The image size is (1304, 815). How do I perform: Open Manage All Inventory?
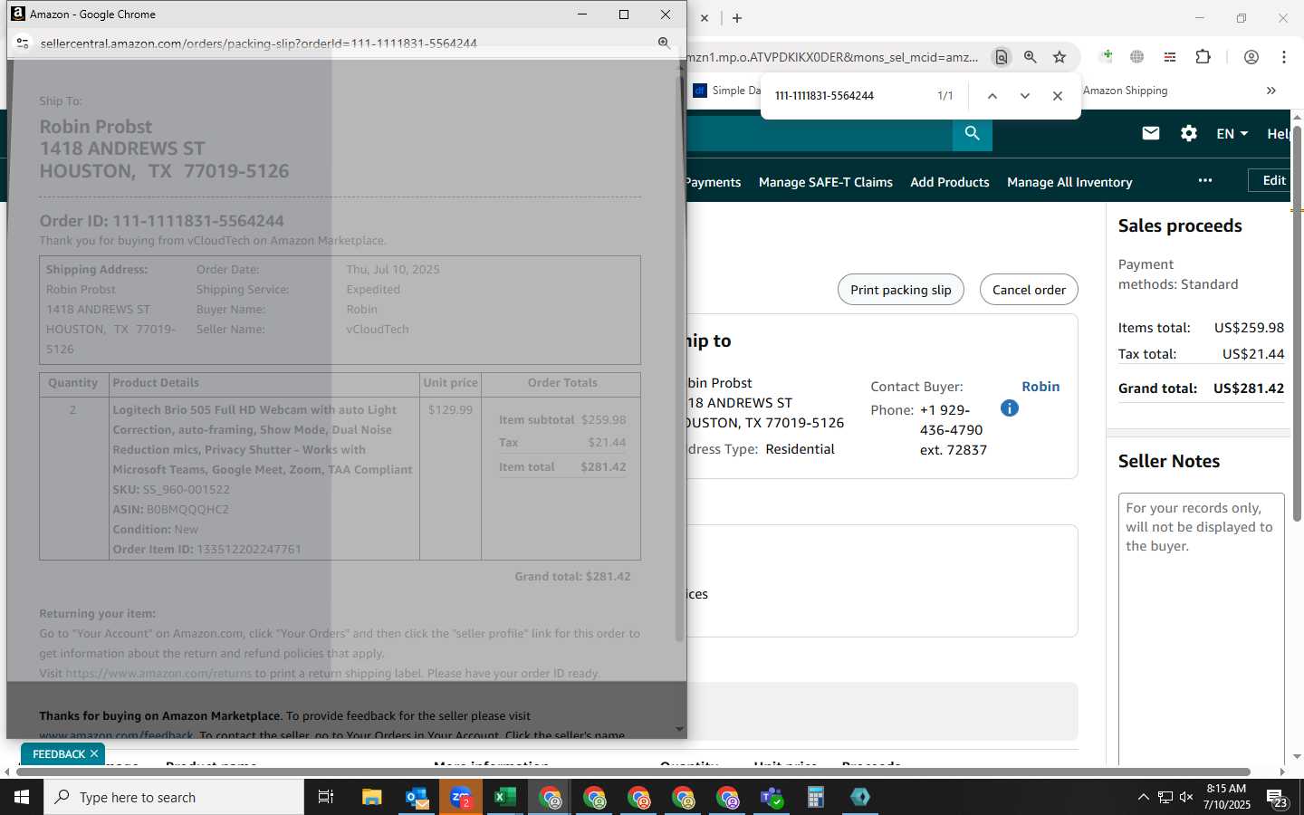[x=1069, y=182]
